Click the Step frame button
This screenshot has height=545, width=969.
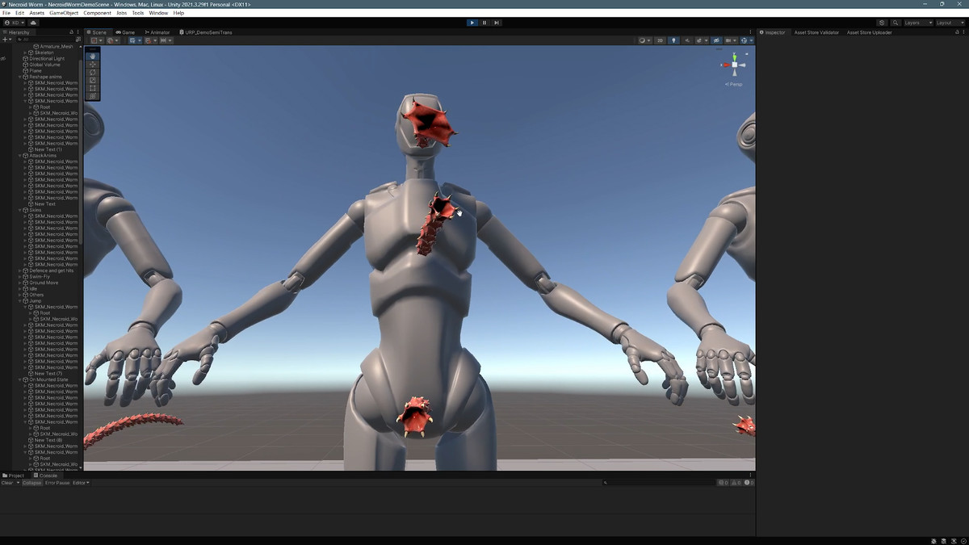(497, 23)
